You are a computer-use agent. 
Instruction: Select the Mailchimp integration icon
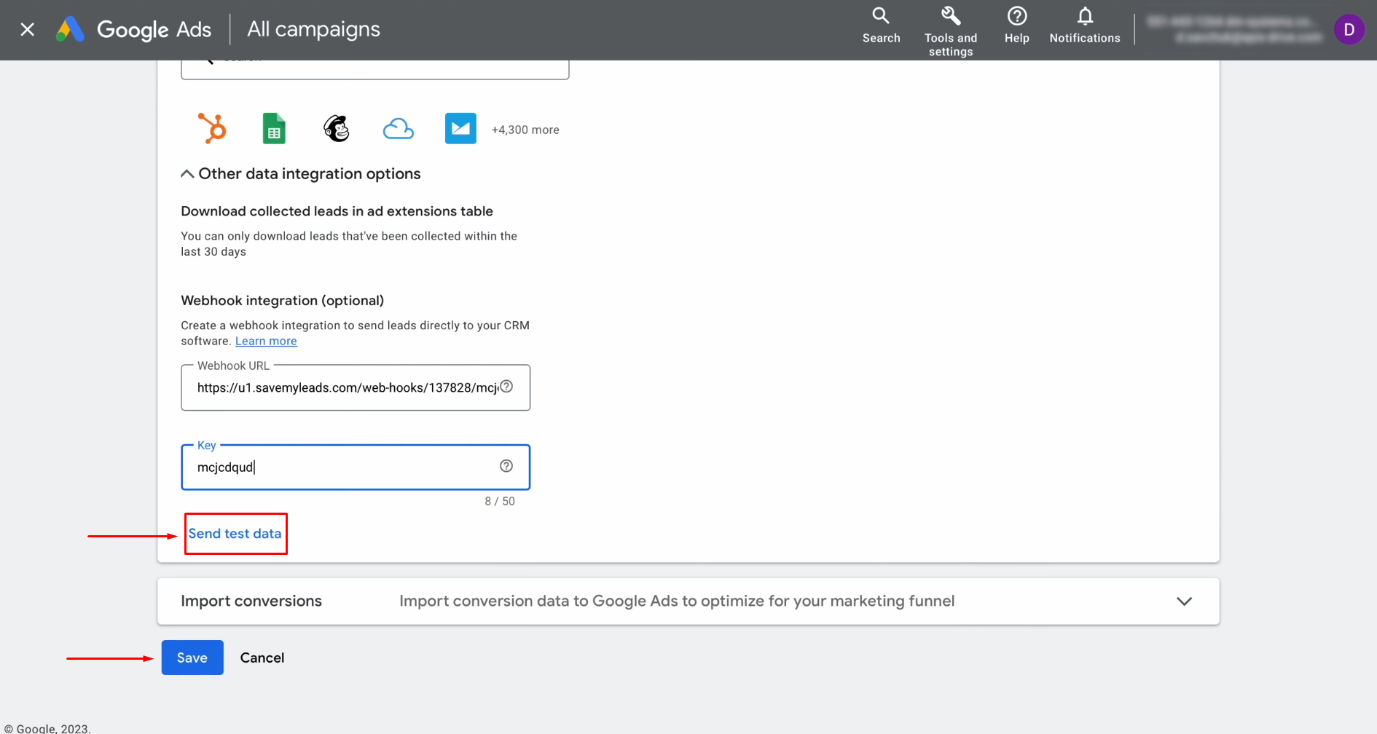pos(337,128)
